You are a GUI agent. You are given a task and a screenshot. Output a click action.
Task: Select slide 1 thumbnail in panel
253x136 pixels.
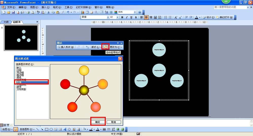point(21,38)
